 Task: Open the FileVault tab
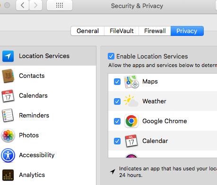point(122,31)
